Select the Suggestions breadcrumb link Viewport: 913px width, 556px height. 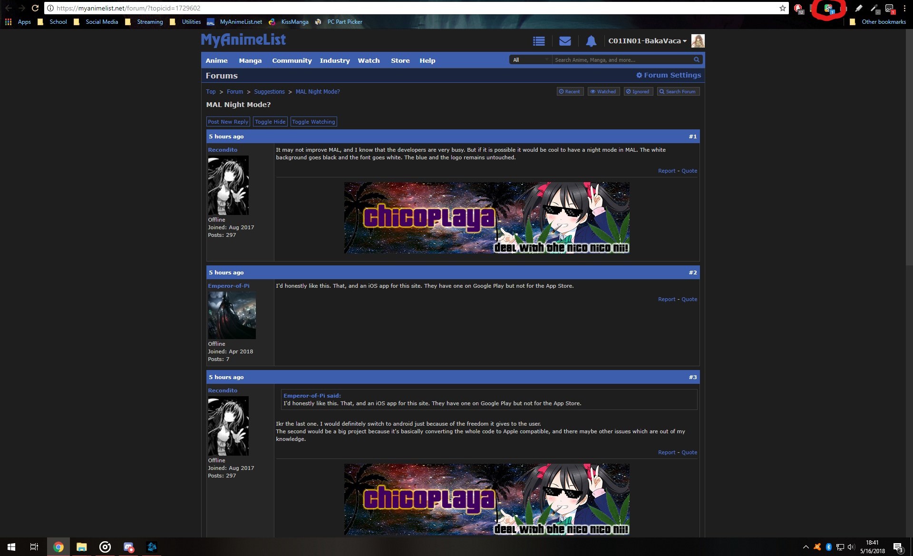click(x=268, y=91)
